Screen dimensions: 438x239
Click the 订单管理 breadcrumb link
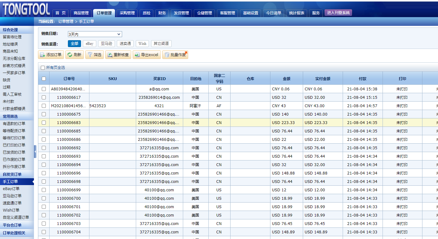click(66, 22)
